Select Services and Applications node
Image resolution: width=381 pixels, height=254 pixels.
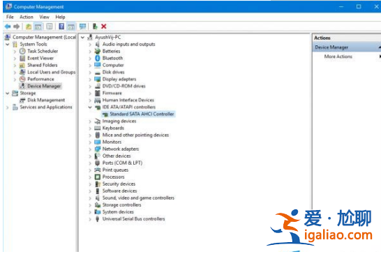coord(46,107)
